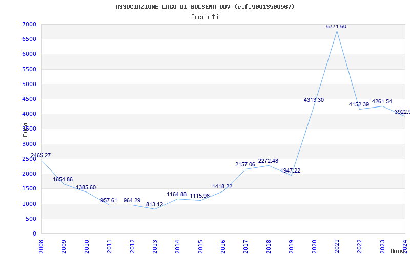Screen dimensions: 410x256
Task: Select the 2015 year axis label
Action: (x=200, y=247)
